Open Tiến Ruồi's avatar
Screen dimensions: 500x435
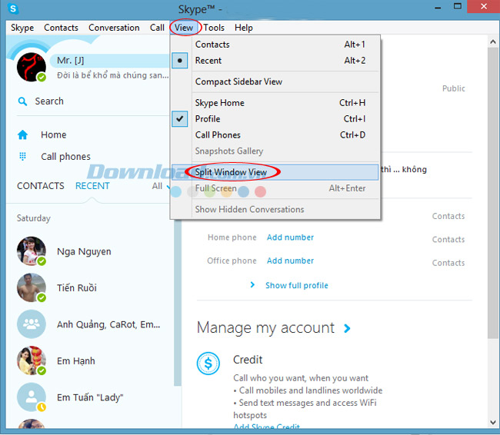point(32,287)
